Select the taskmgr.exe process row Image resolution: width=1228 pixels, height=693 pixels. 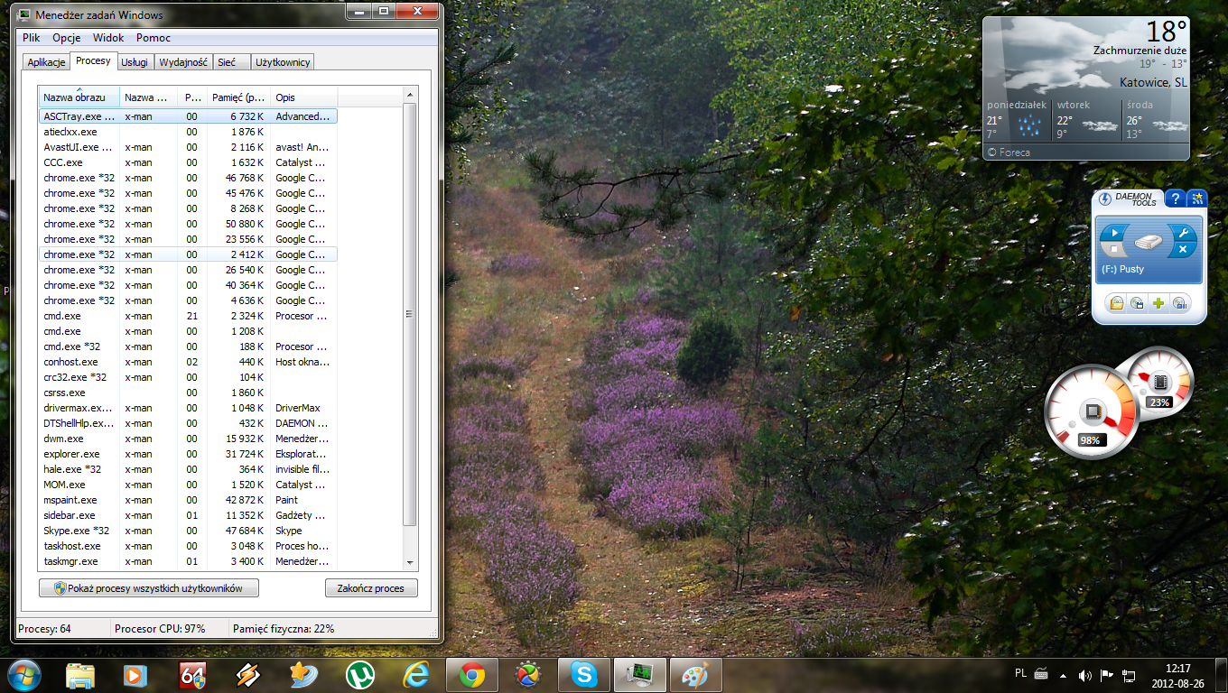[x=188, y=561]
